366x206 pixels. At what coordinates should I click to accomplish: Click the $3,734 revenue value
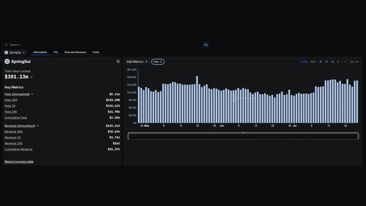pos(115,137)
